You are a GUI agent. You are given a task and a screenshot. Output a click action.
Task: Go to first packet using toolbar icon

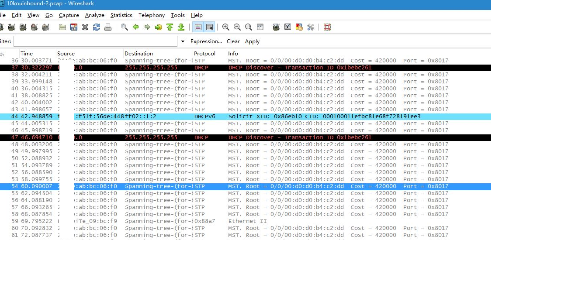tap(170, 27)
